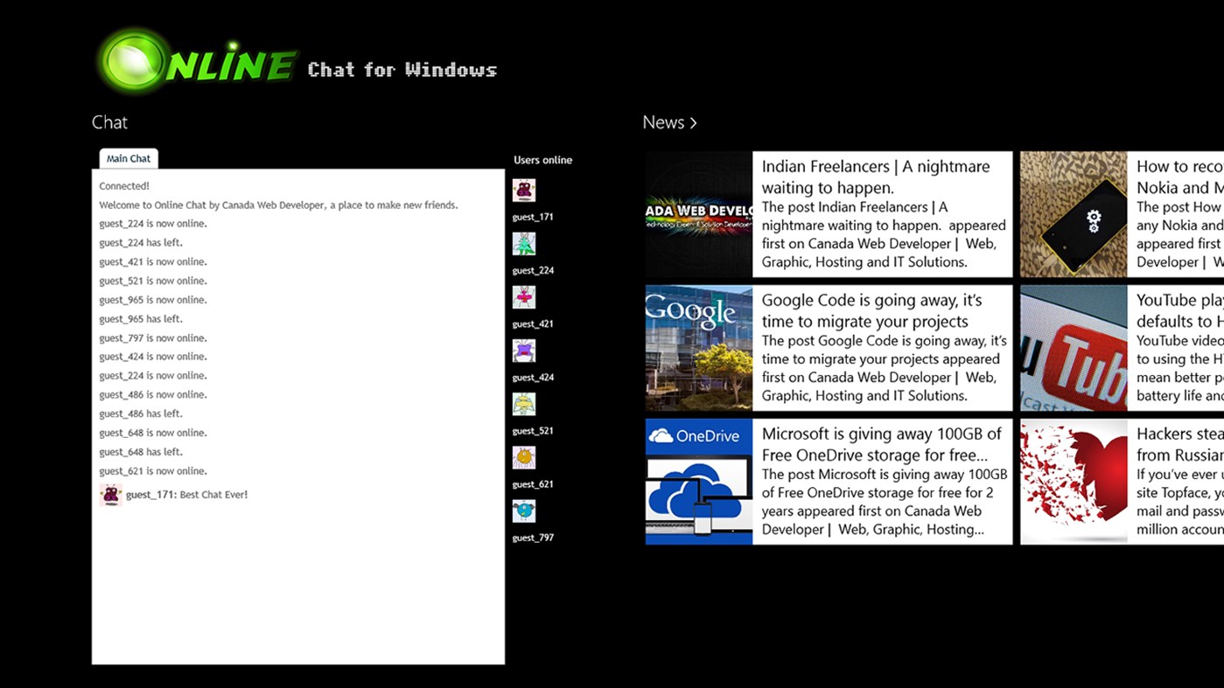
Task: Click guest_621's yellow avatar
Action: click(x=524, y=457)
